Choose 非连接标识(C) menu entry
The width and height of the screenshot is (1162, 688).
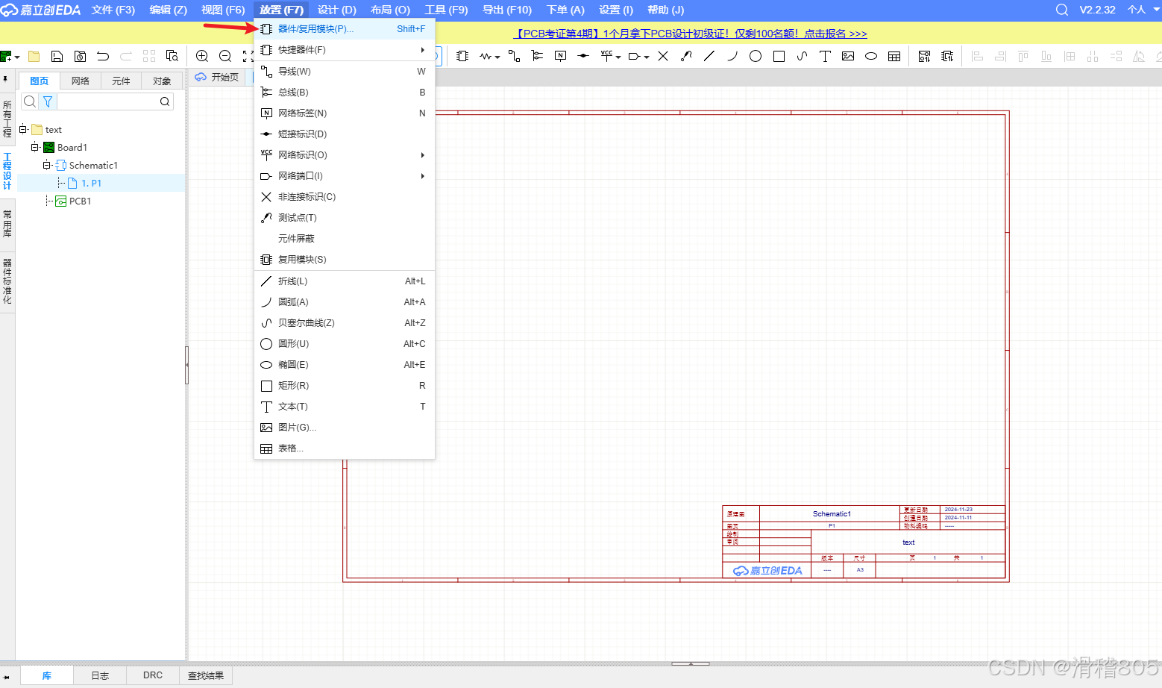tap(345, 197)
